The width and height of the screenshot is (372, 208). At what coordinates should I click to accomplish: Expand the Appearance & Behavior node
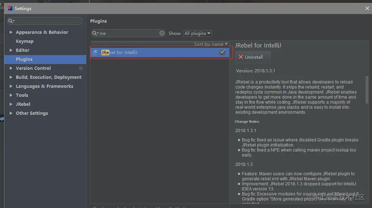(x=11, y=32)
